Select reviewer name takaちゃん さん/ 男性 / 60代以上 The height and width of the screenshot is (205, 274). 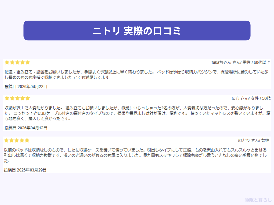coord(241,62)
